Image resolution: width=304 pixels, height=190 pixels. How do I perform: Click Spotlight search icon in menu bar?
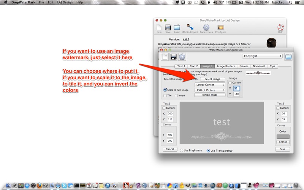click(x=290, y=2)
